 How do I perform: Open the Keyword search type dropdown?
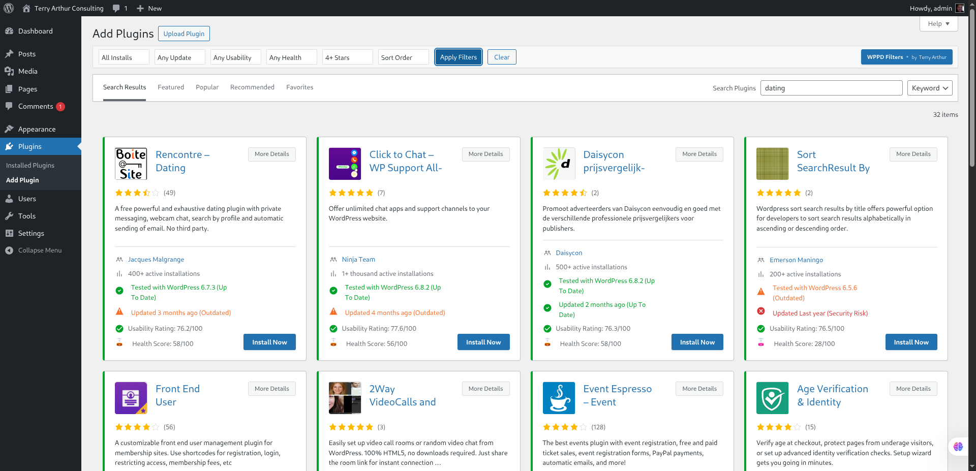[x=930, y=88]
